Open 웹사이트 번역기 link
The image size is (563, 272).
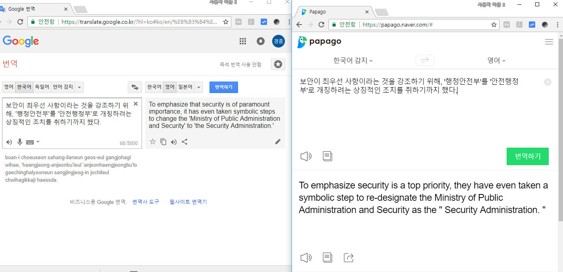pyautogui.click(x=188, y=202)
